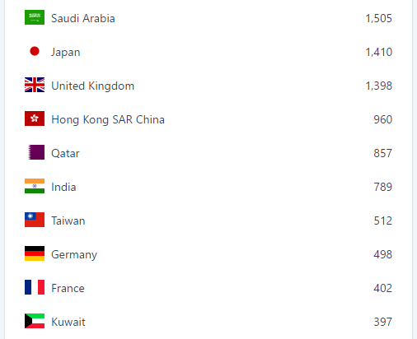The height and width of the screenshot is (339, 417).
Task: Click the Qatar count value 857
Action: [382, 153]
